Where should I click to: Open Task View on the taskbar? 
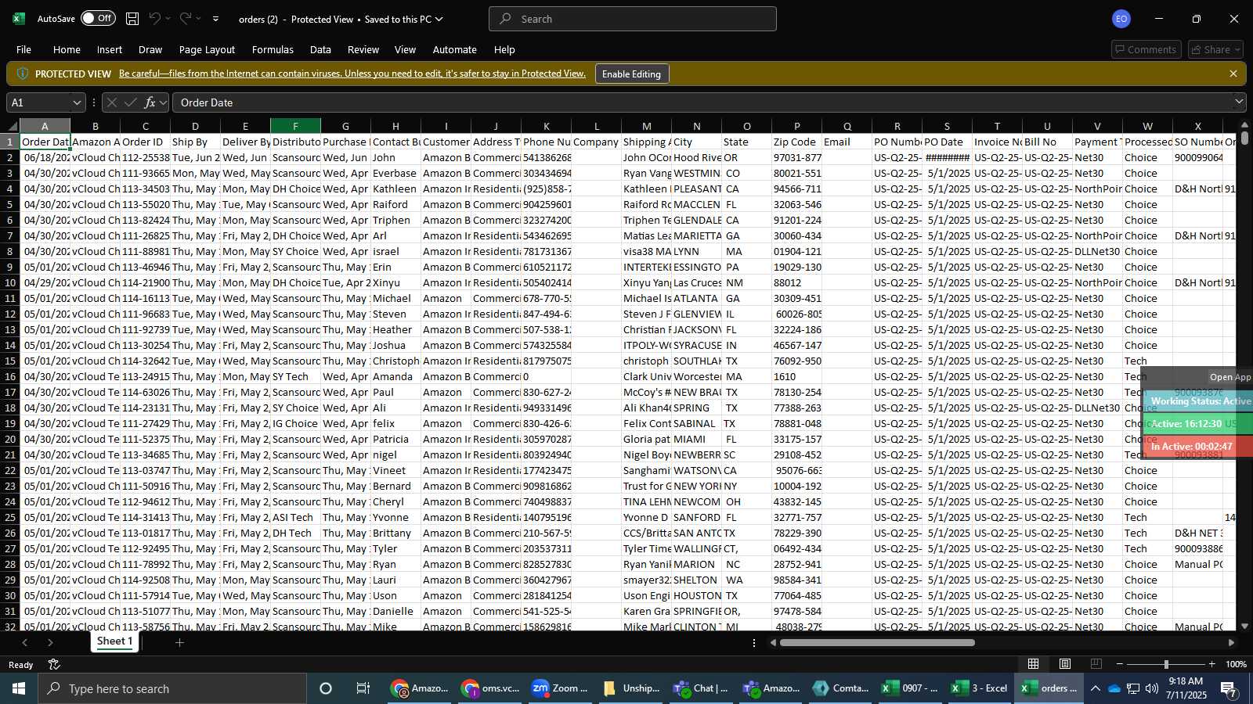pos(363,688)
